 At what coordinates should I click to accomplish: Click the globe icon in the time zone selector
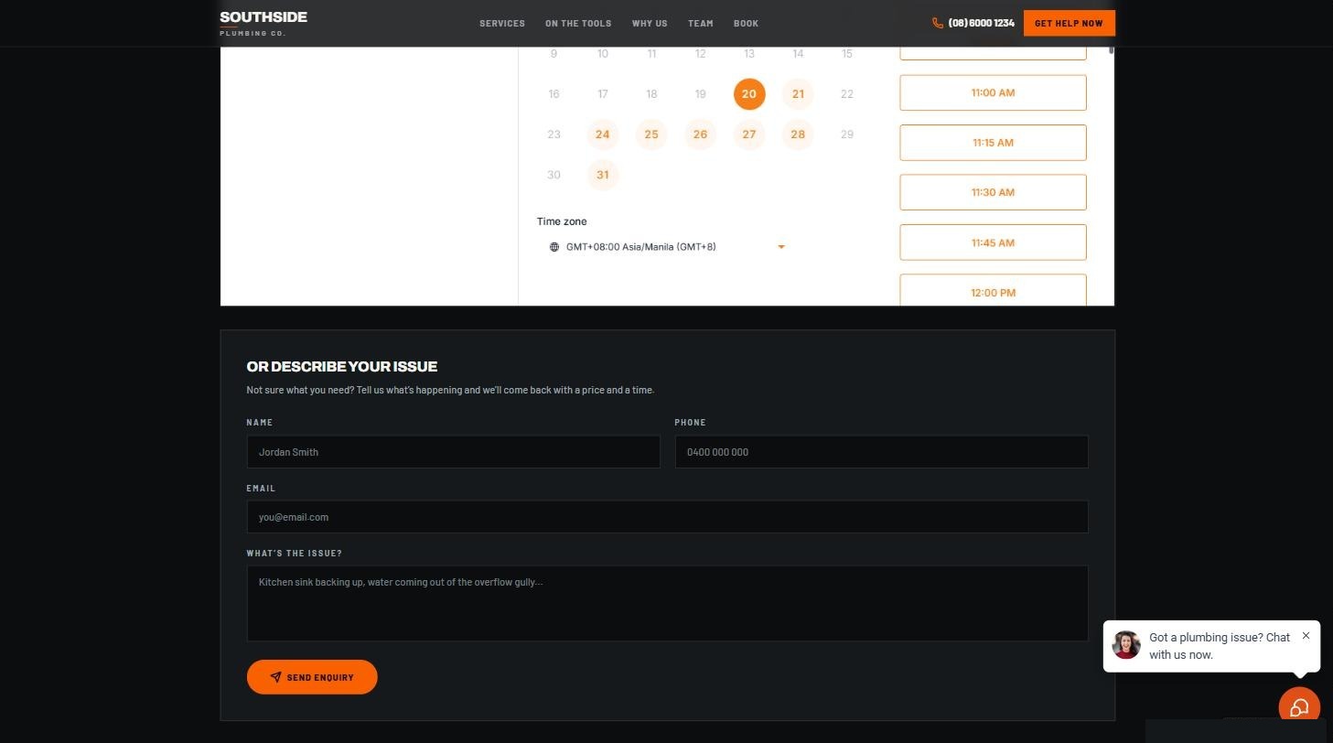coord(554,247)
